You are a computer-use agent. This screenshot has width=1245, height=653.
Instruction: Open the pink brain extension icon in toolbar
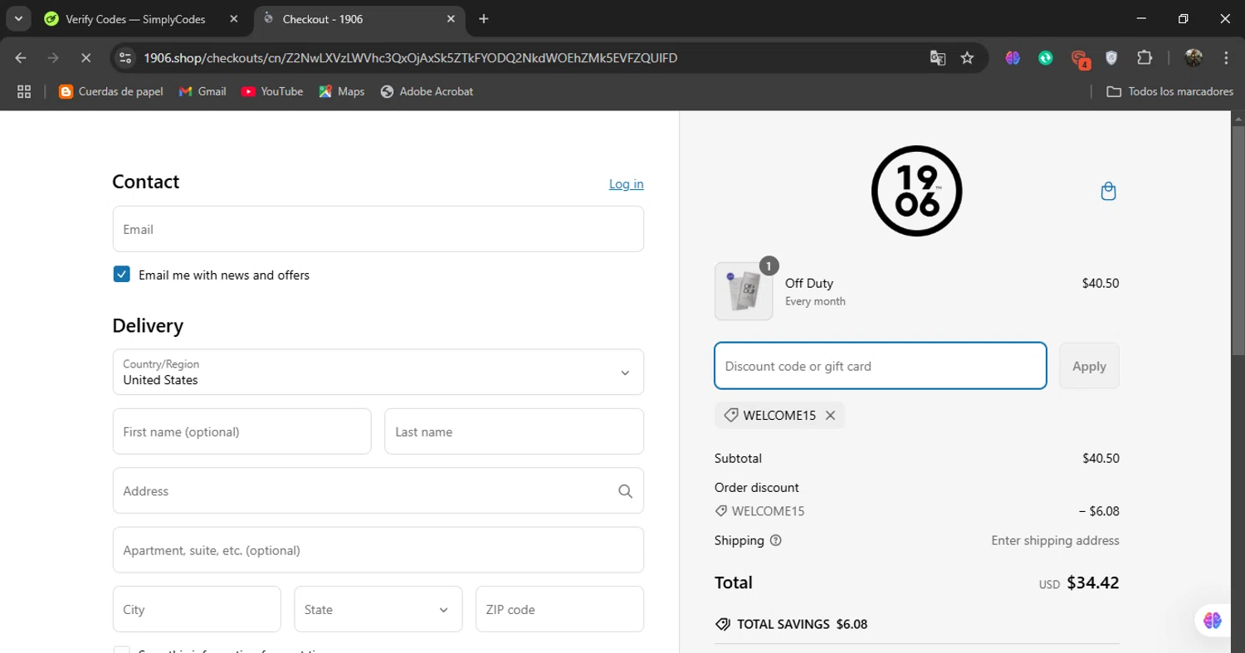(1013, 58)
